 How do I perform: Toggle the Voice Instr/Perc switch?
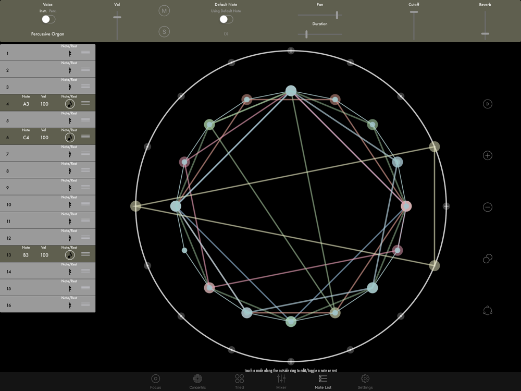[x=48, y=19]
